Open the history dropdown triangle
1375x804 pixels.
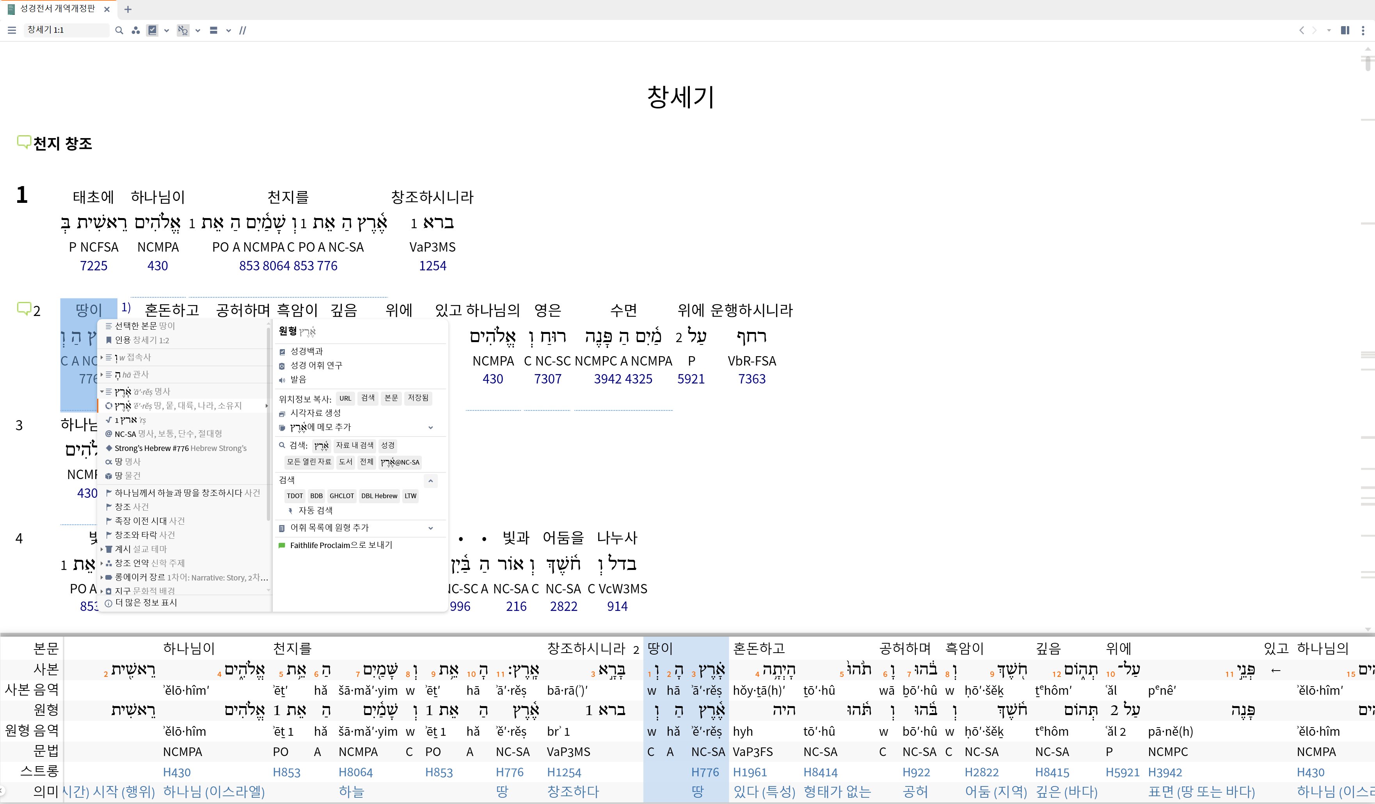(x=1329, y=30)
